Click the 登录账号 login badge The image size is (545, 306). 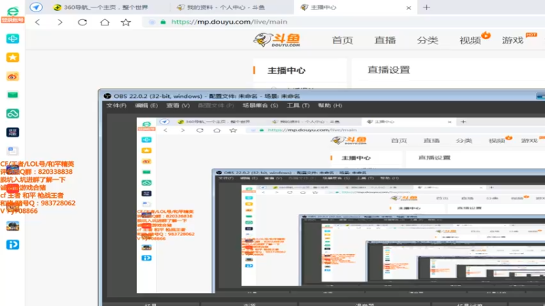[x=12, y=20]
